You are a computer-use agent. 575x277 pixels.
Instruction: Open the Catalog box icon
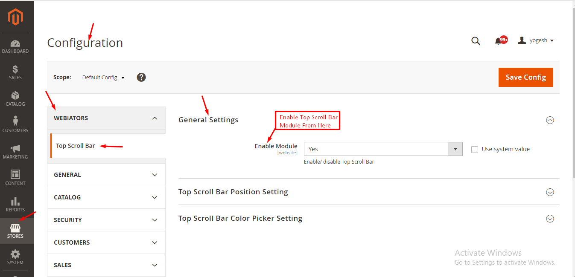point(15,96)
